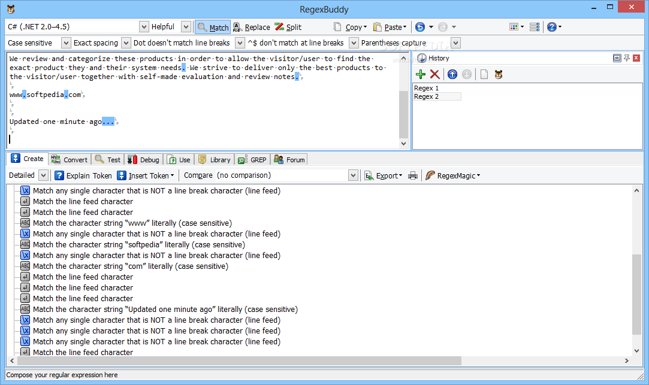
Task: Select token 'Updated one minute ago' literally
Action: point(165,310)
